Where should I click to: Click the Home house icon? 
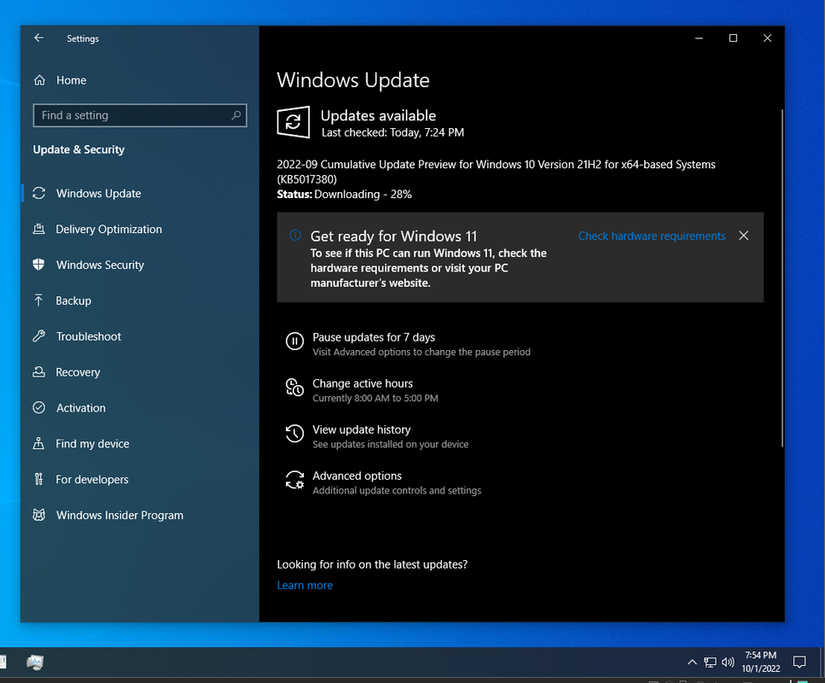[x=39, y=80]
